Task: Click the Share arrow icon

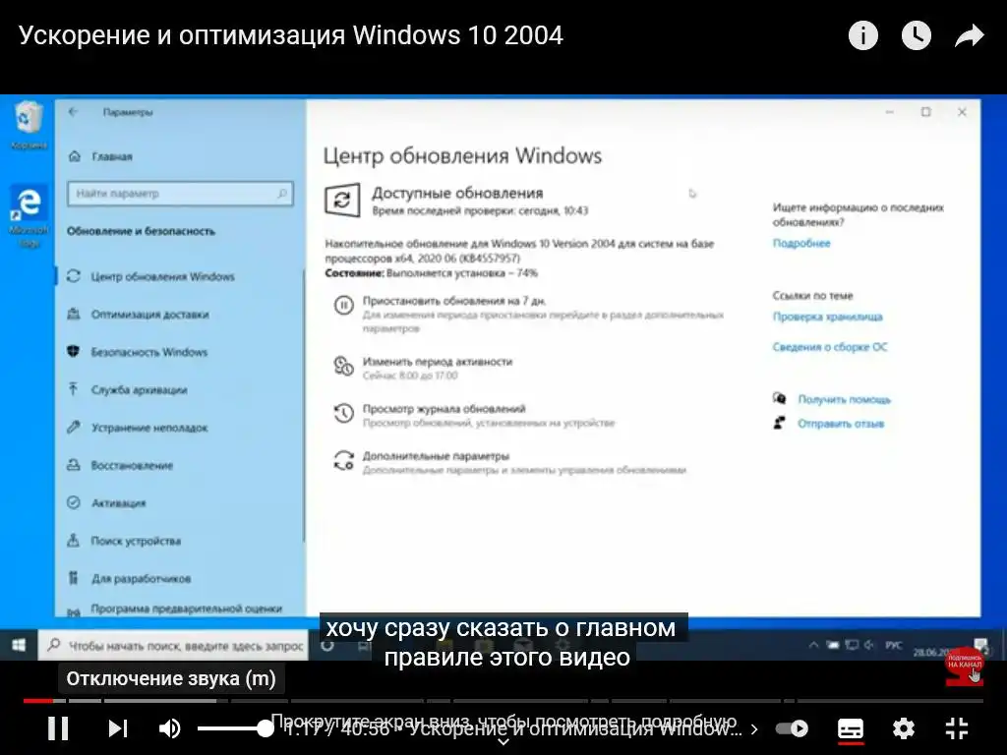Action: 969,36
